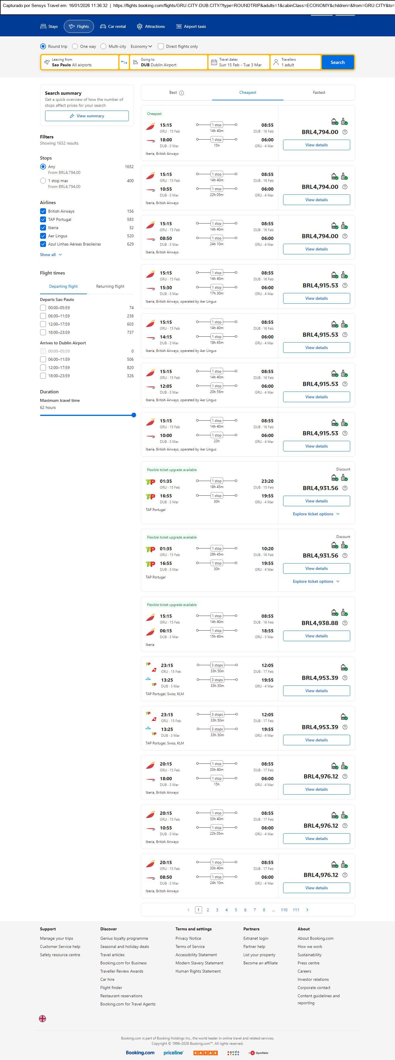
Task: Click the swap origin and destination arrows icon
Action: (x=124, y=62)
